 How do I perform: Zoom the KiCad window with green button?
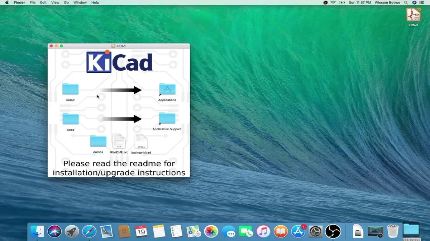coord(61,46)
